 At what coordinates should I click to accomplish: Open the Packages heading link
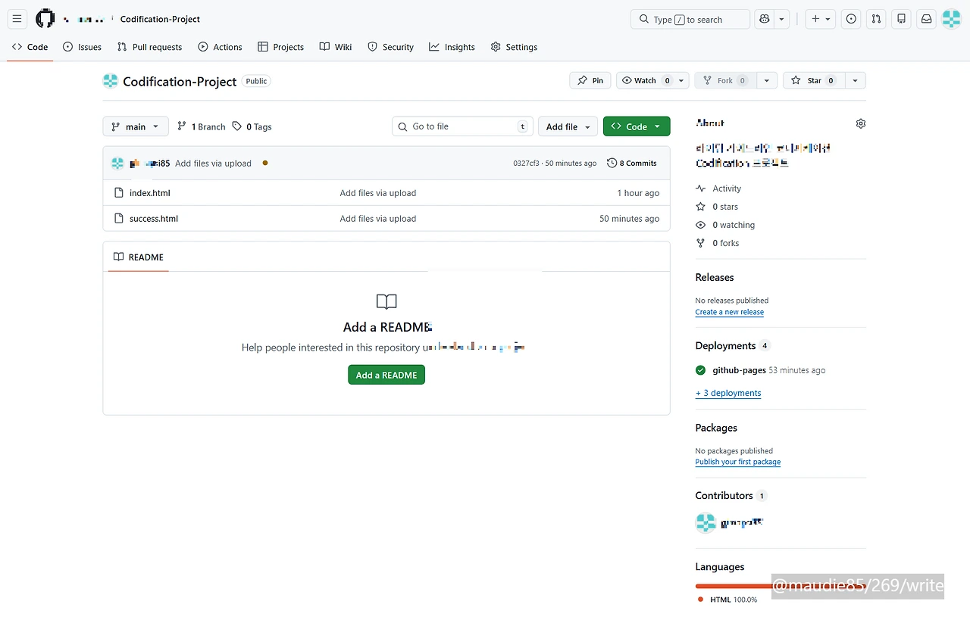point(716,428)
